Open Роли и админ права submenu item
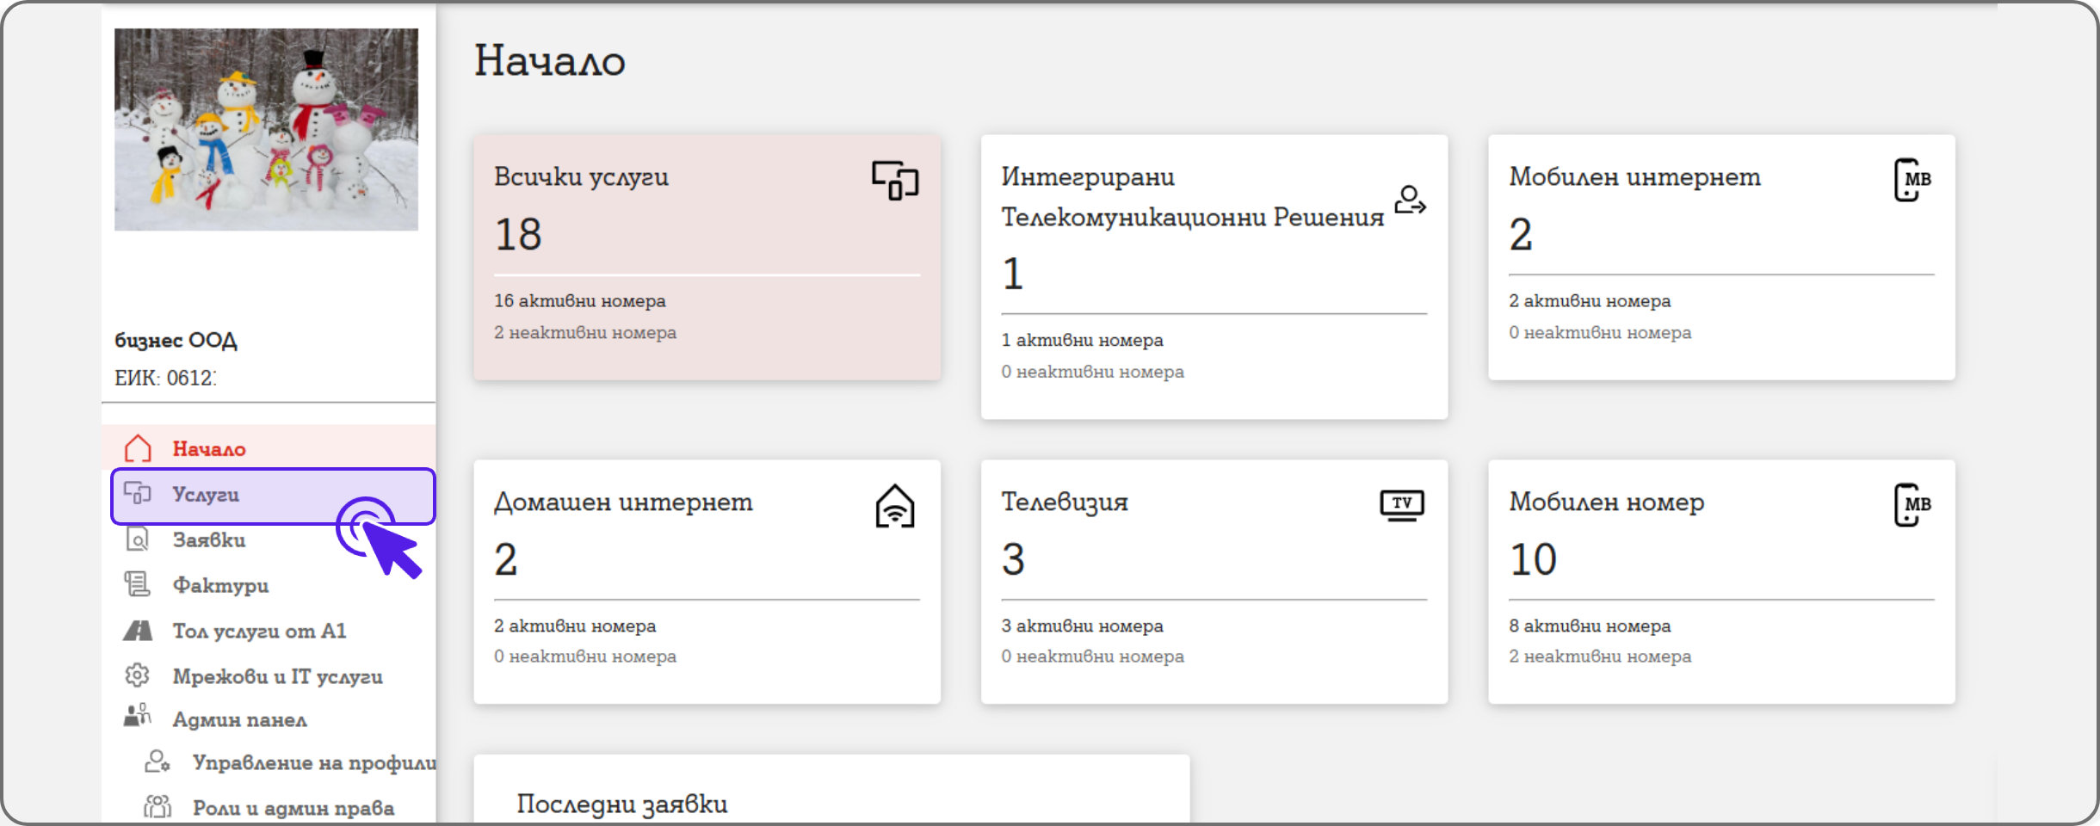This screenshot has width=2100, height=826. (293, 808)
